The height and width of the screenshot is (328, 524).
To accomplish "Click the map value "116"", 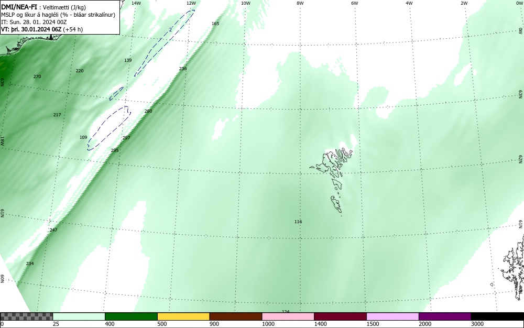I will (x=298, y=222).
